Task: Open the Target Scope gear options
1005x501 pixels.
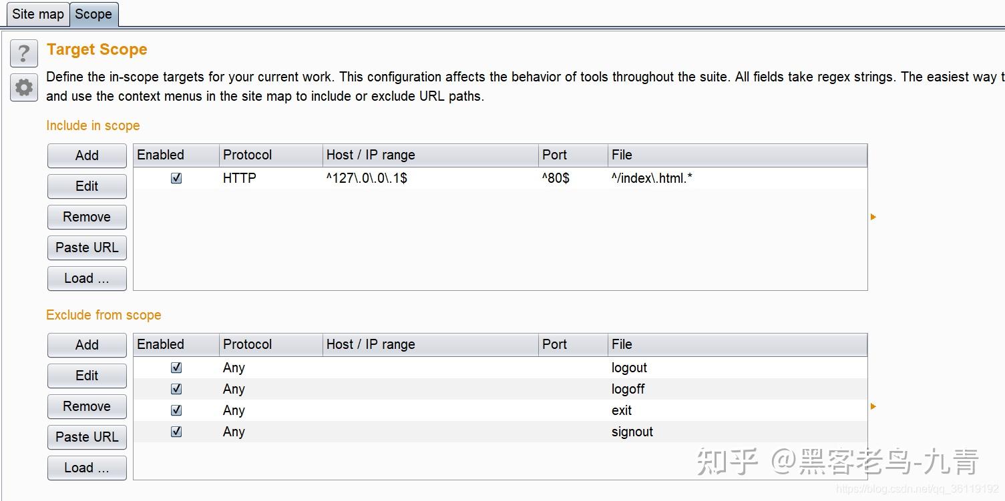Action: pyautogui.click(x=24, y=87)
